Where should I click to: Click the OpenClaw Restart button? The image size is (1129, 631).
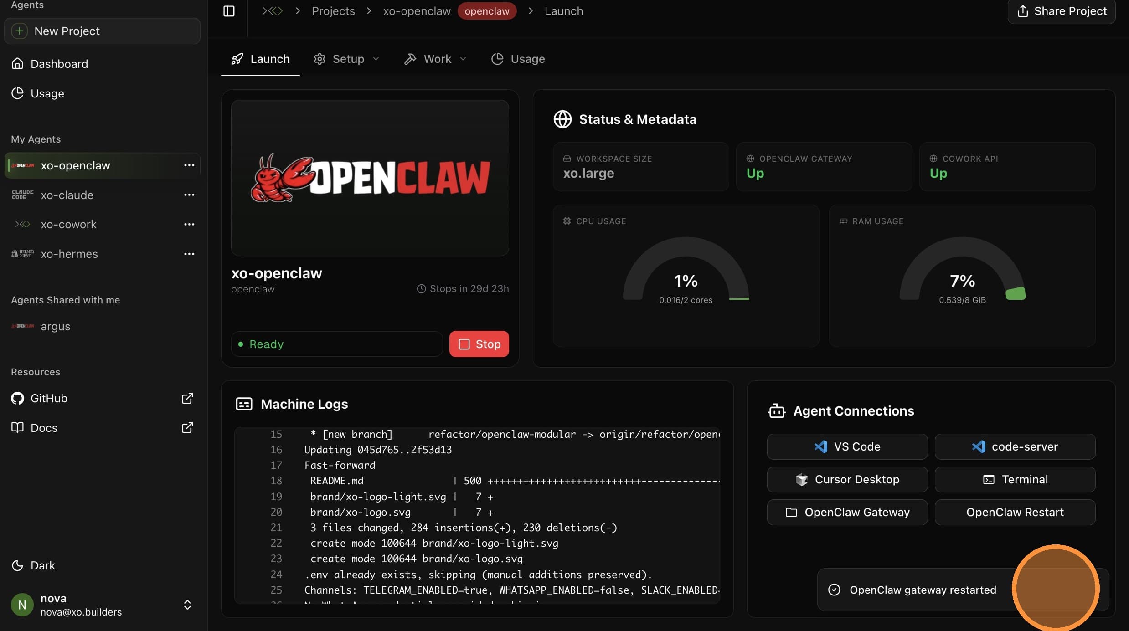pos(1015,512)
